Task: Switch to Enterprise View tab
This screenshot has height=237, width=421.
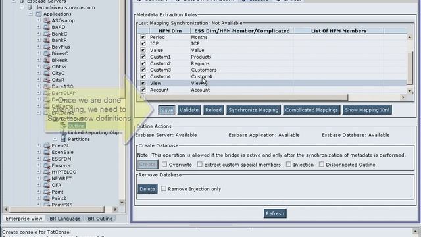Action: tap(24, 219)
